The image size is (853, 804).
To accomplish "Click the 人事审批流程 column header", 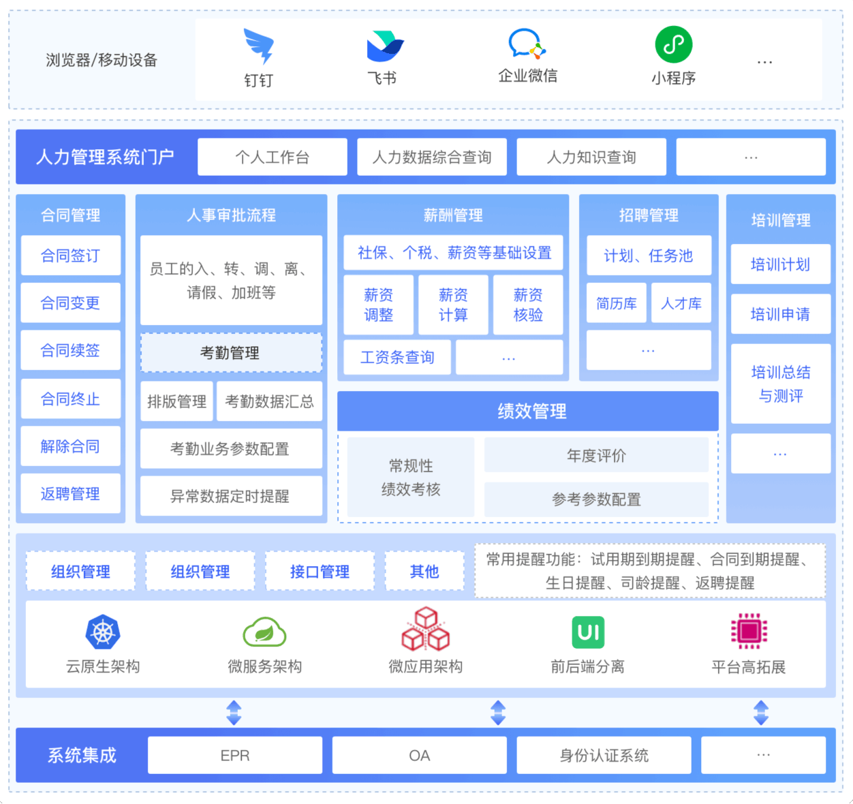I will point(231,215).
